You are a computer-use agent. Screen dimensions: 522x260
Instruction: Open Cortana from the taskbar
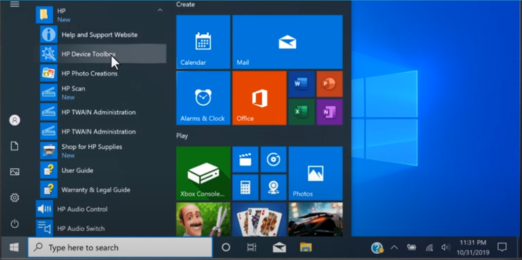(x=226, y=247)
